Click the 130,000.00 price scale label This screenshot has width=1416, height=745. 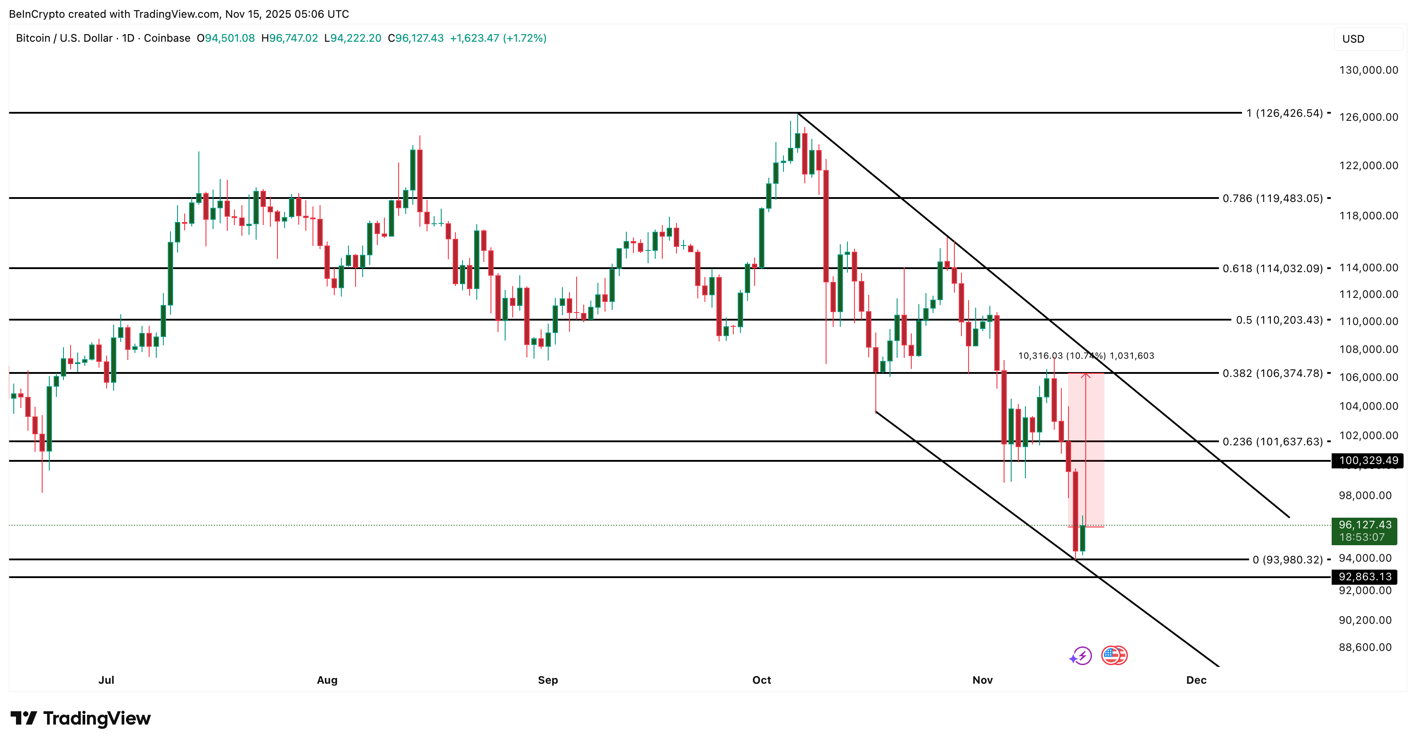tap(1368, 70)
